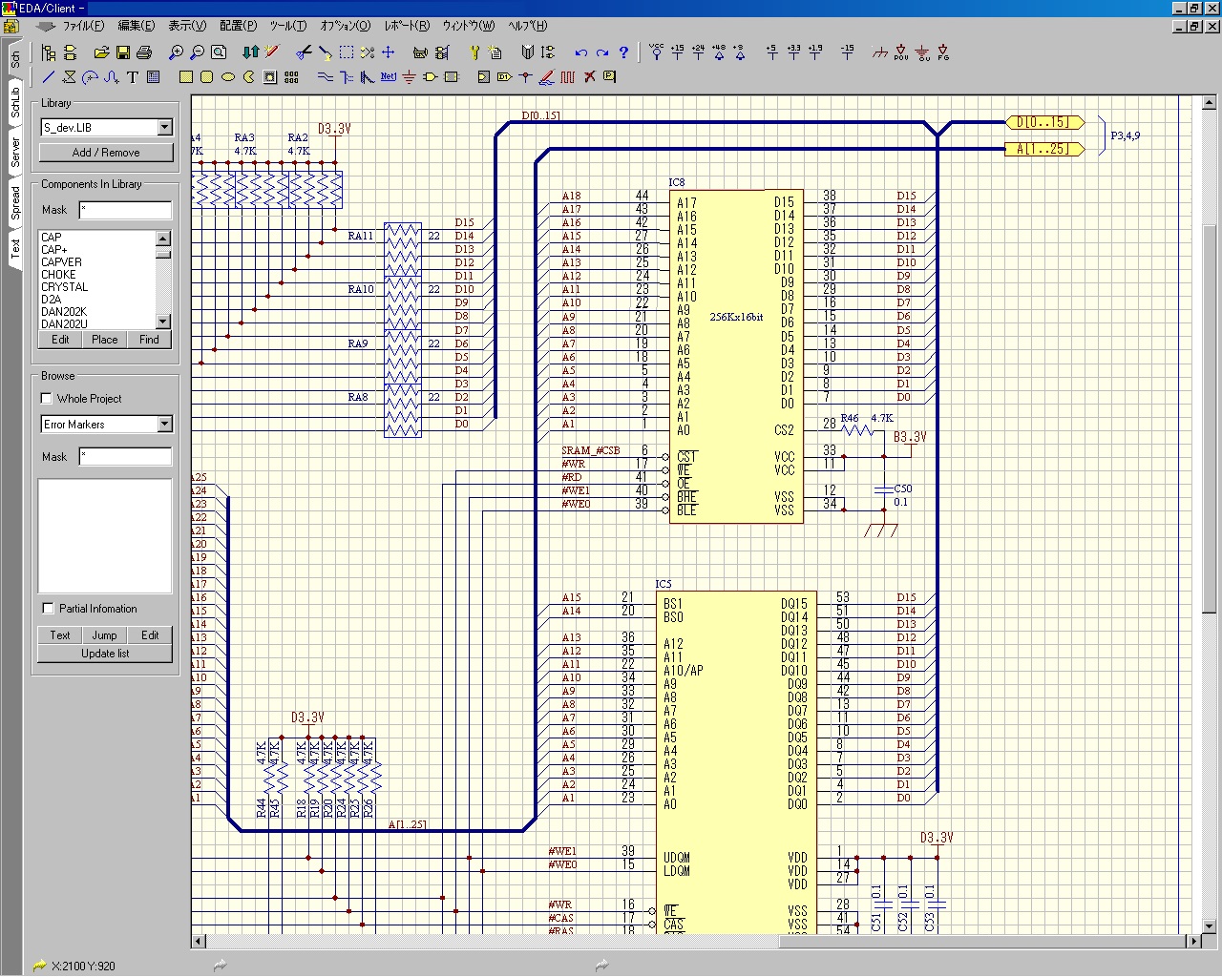Viewport: 1222px width, 977px height.
Task: Click the Text button in Browse panel
Action: pyautogui.click(x=60, y=635)
